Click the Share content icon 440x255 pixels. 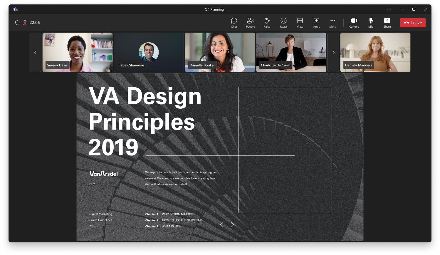[387, 23]
